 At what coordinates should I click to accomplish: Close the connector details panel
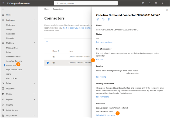coord(167,10)
